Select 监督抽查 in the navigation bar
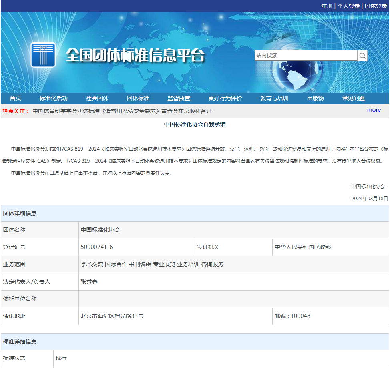This screenshot has width=390, height=368. (179, 98)
